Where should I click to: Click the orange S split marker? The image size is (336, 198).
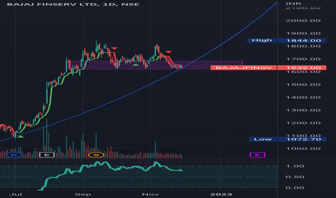tap(96, 155)
